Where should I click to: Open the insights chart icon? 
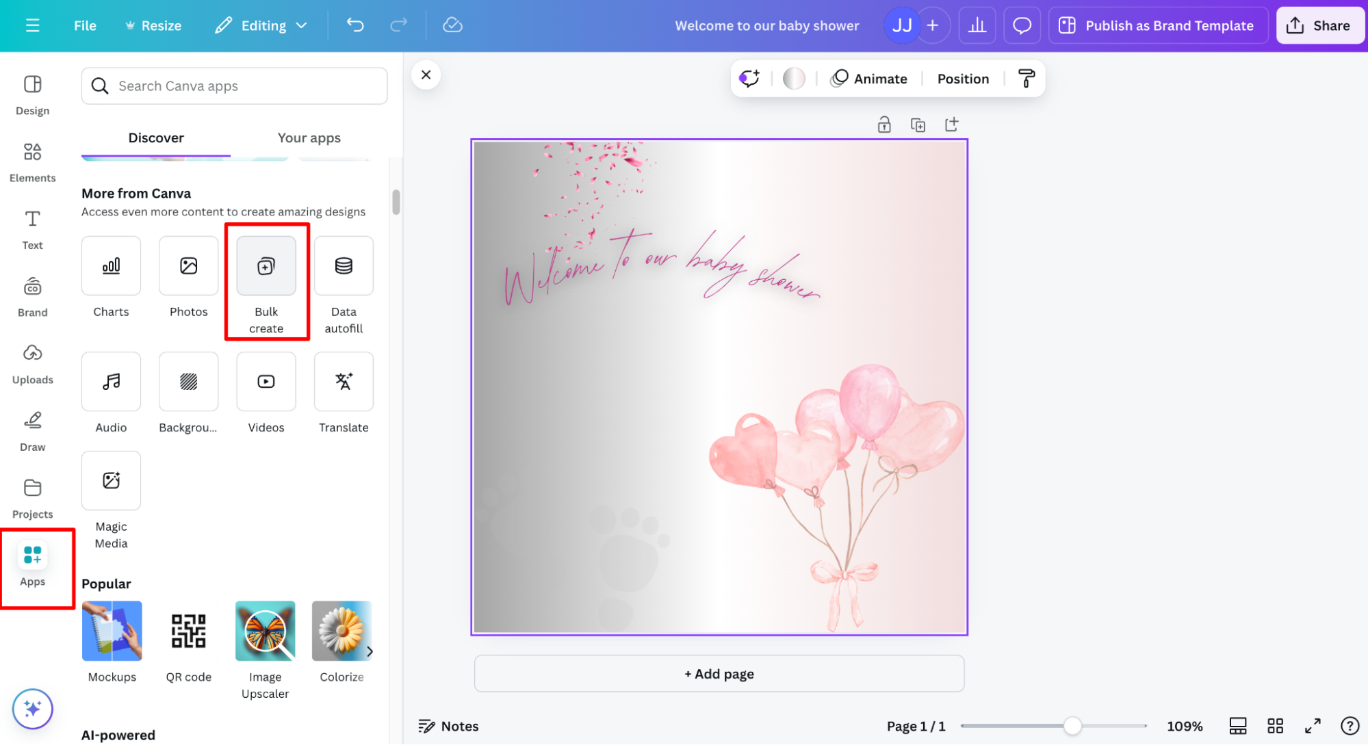coord(977,25)
